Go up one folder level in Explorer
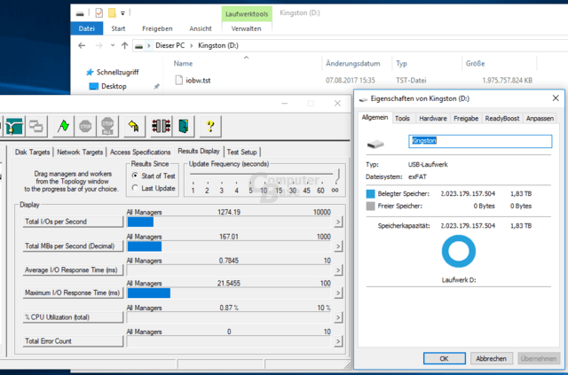 tap(124, 45)
